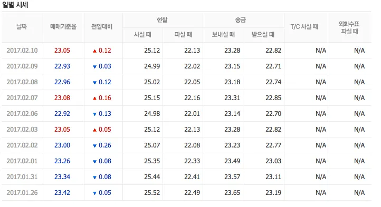Click base rate 22.96
This screenshot has height=207, width=381.
(62, 82)
